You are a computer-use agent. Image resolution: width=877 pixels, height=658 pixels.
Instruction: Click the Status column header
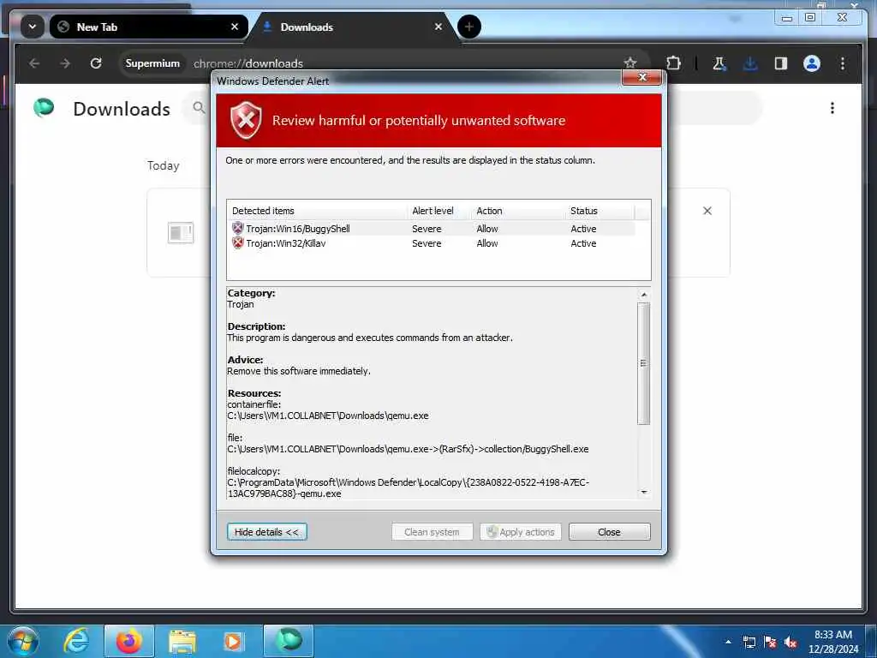coord(600,211)
